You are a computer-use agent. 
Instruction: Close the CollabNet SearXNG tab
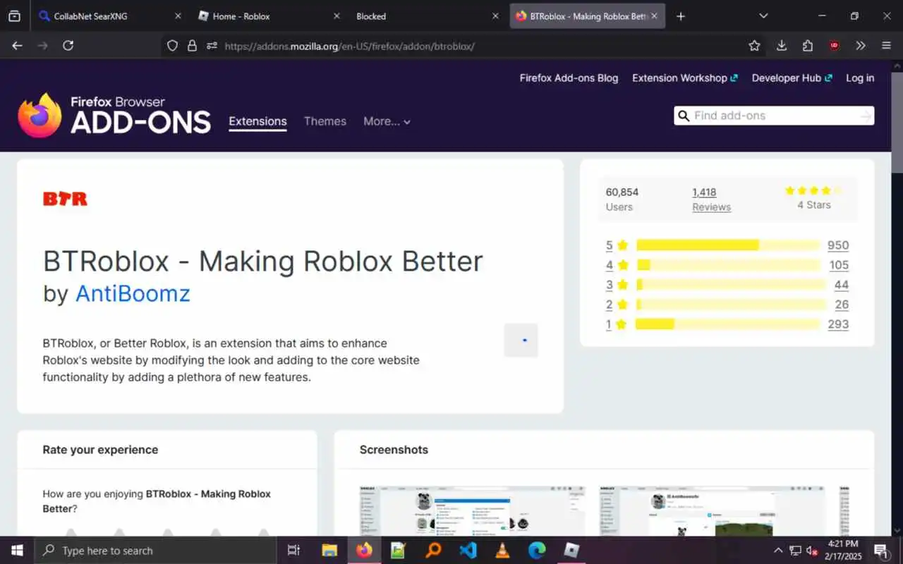coord(178,16)
